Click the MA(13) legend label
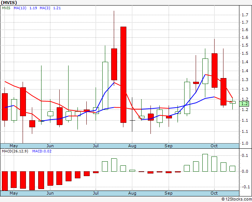252x202 pixels. tap(20, 8)
